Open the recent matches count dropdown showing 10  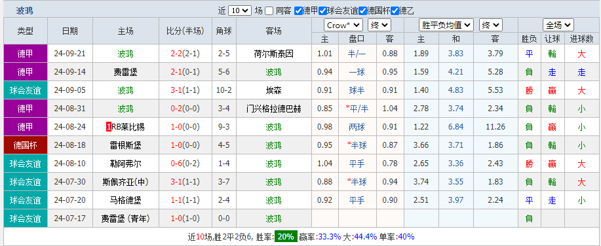(240, 10)
